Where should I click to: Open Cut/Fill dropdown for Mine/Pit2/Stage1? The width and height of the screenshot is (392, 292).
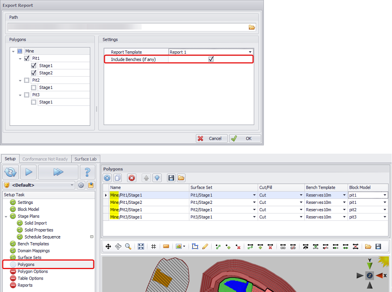(x=301, y=210)
